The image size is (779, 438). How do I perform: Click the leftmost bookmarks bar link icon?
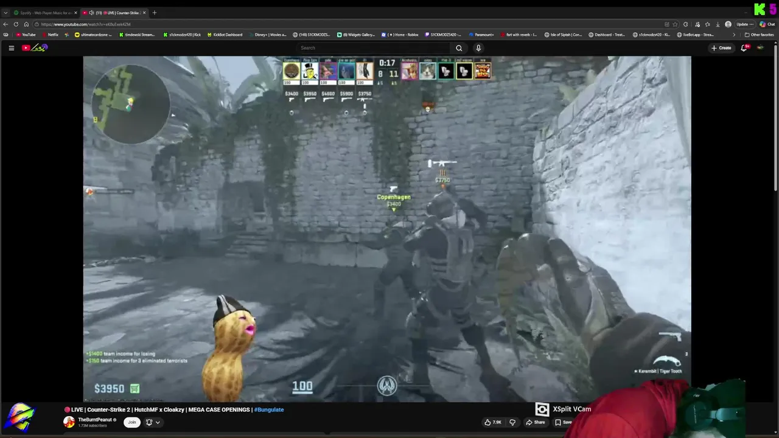click(6, 35)
